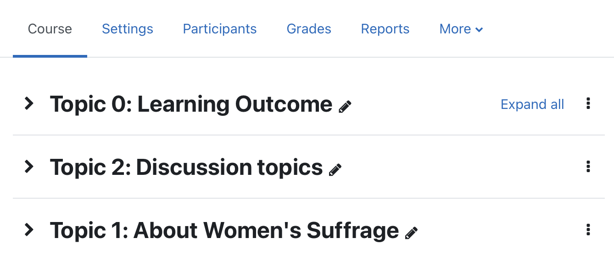Image resolution: width=614 pixels, height=260 pixels.
Task: Open the More dropdown menu
Action: tap(461, 29)
